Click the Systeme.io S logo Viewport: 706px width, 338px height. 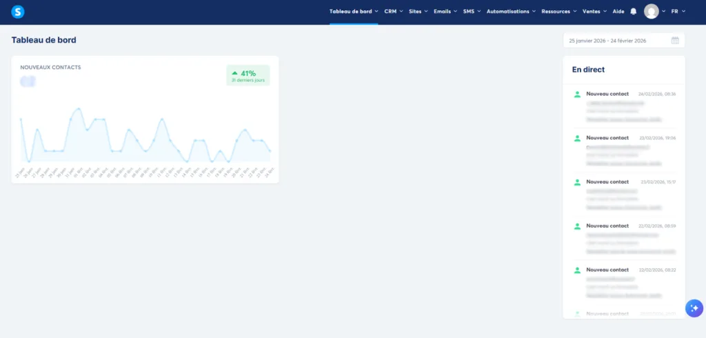point(17,12)
